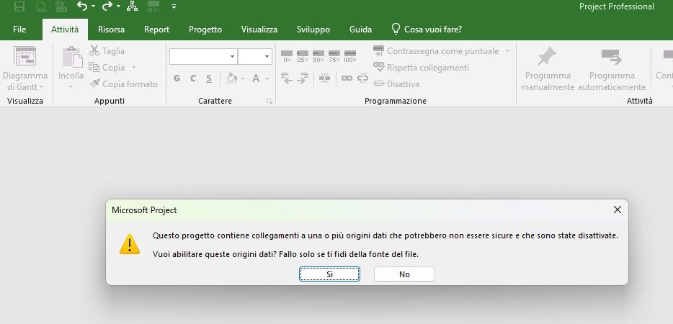The height and width of the screenshot is (324, 673).
Task: Click the yellow warning triangle icon
Action: click(129, 244)
